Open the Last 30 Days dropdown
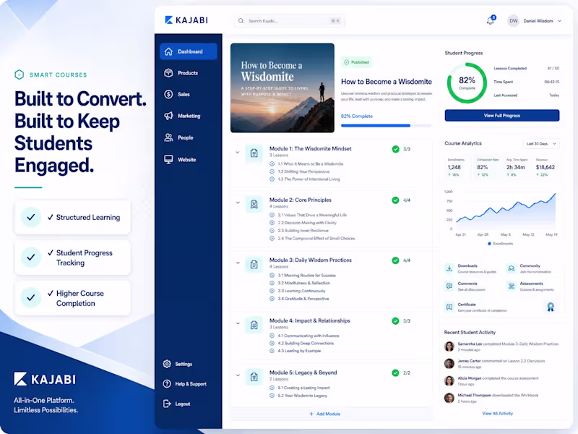578x434 pixels. 540,143
